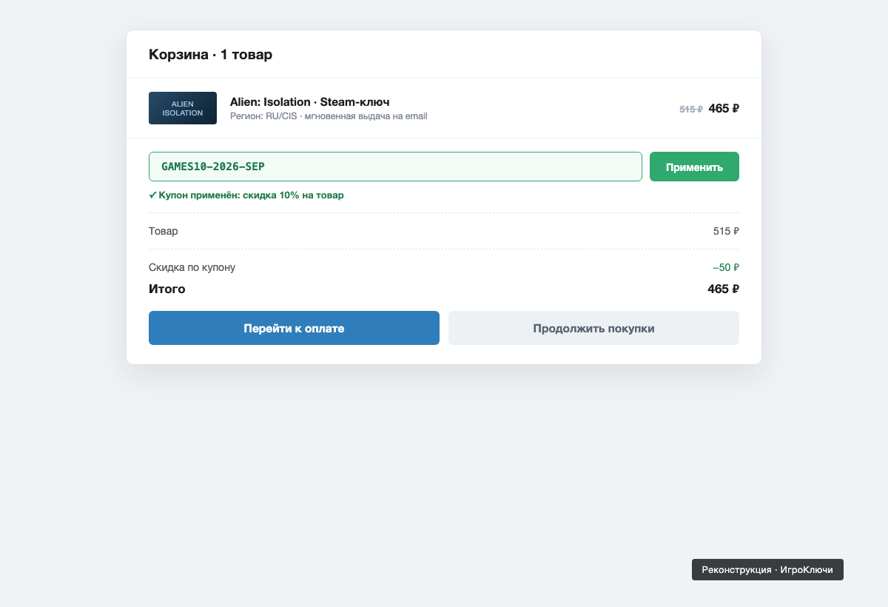Select the Регион: RU/CIS delivery description text
This screenshot has height=607, width=888.
[x=329, y=116]
